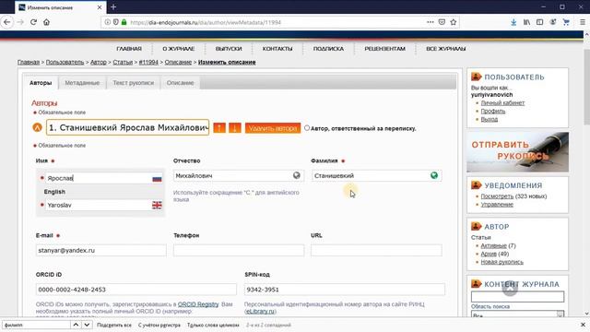Switch to the Метаданные tab

(x=82, y=83)
